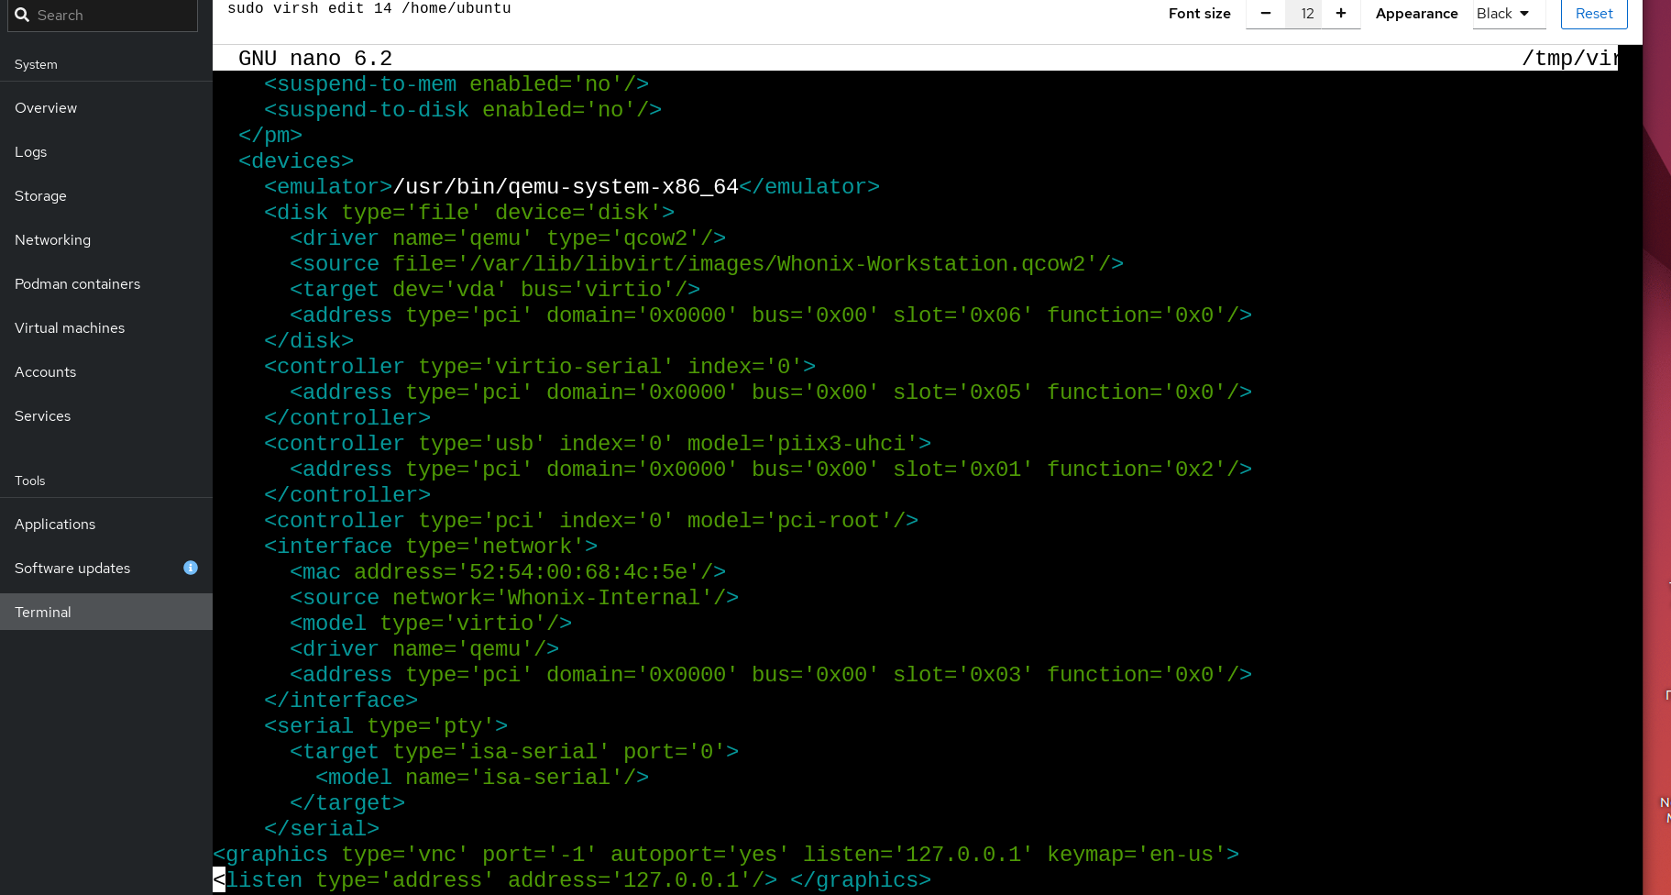Image resolution: width=1671 pixels, height=895 pixels.
Task: Place cursor on the emulator path line
Action: [565, 187]
